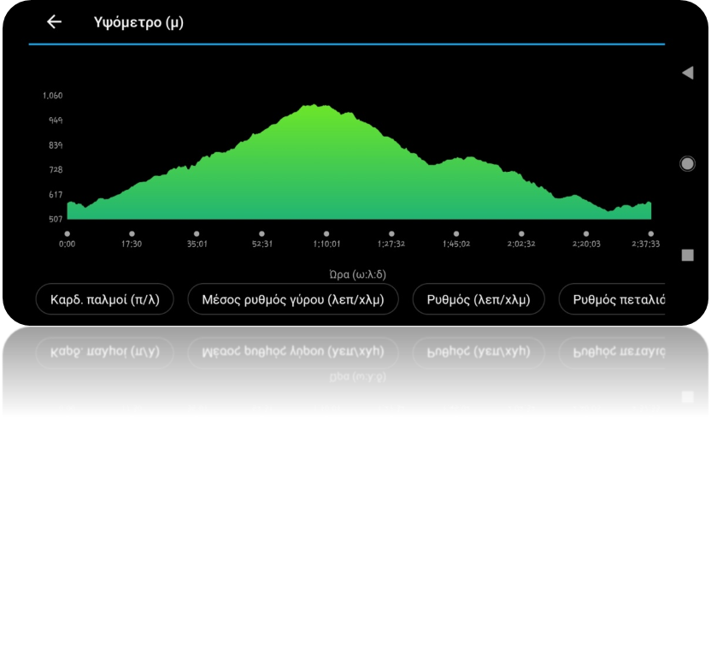Click the 2:20:03 time axis dot
Screen dimensions: 711x654
pos(586,233)
